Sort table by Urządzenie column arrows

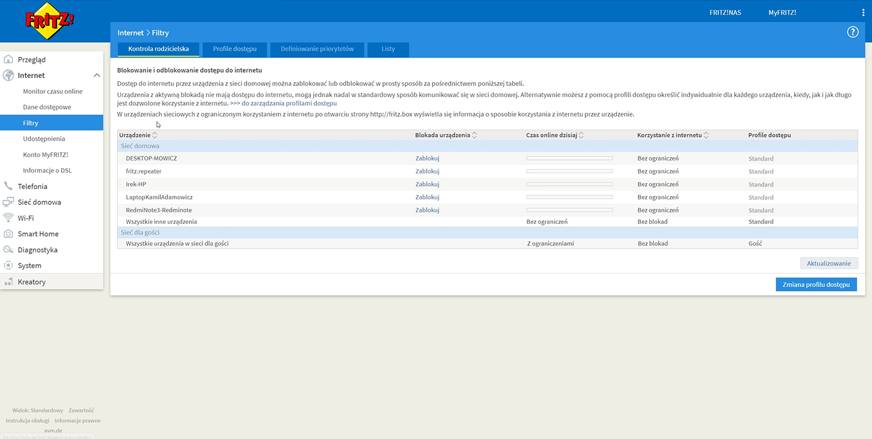pos(155,135)
